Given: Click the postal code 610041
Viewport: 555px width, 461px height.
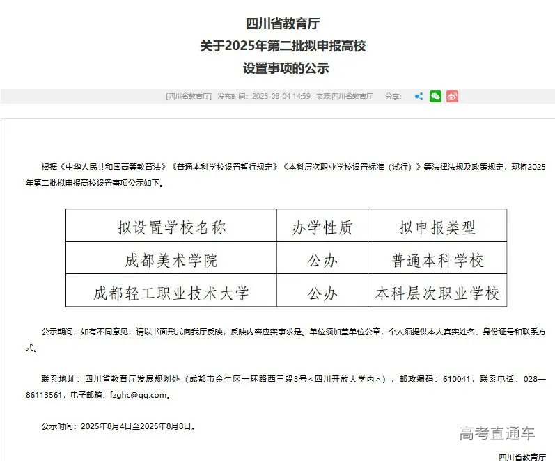Looking at the screenshot, I should (x=456, y=379).
